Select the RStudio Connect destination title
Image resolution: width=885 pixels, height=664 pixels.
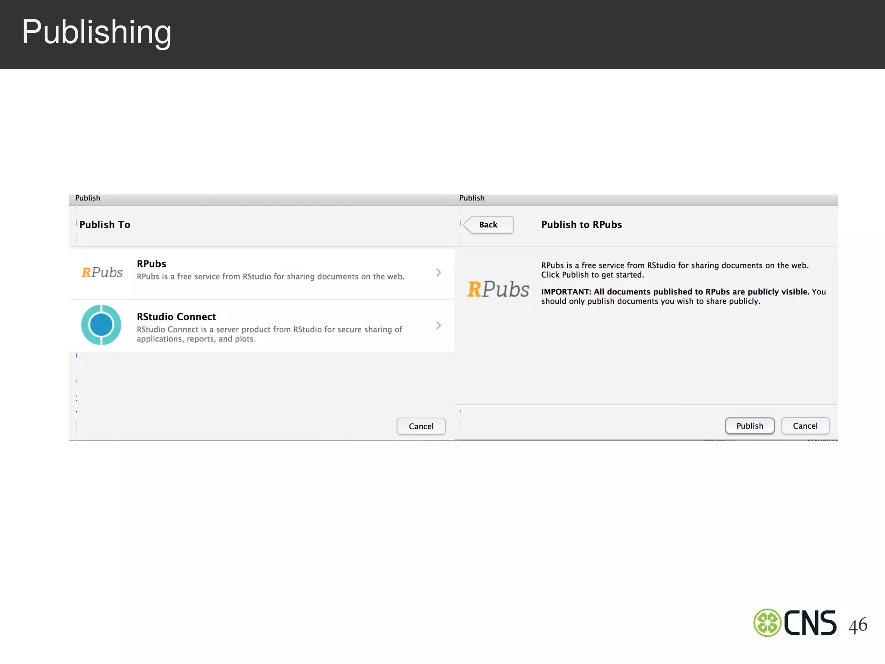point(176,317)
